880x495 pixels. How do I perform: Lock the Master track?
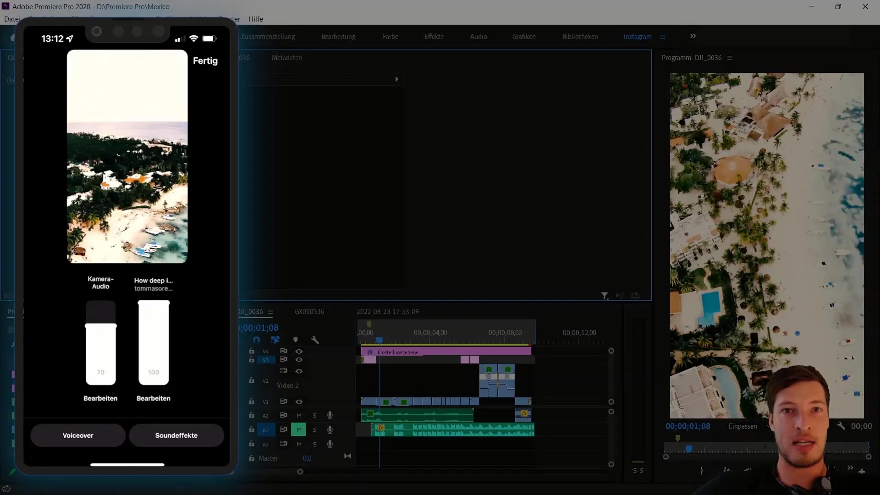click(x=252, y=458)
